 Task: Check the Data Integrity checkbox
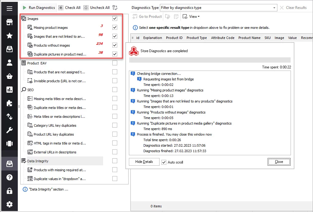115,161
